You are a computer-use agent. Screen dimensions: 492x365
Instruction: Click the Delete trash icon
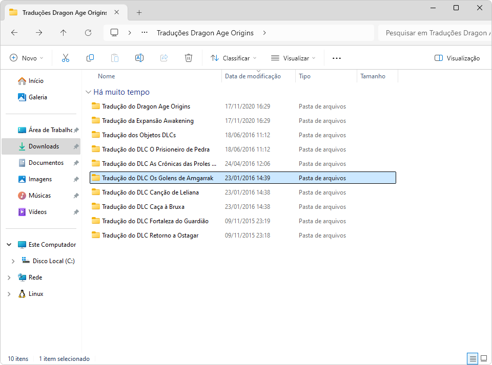(x=188, y=58)
